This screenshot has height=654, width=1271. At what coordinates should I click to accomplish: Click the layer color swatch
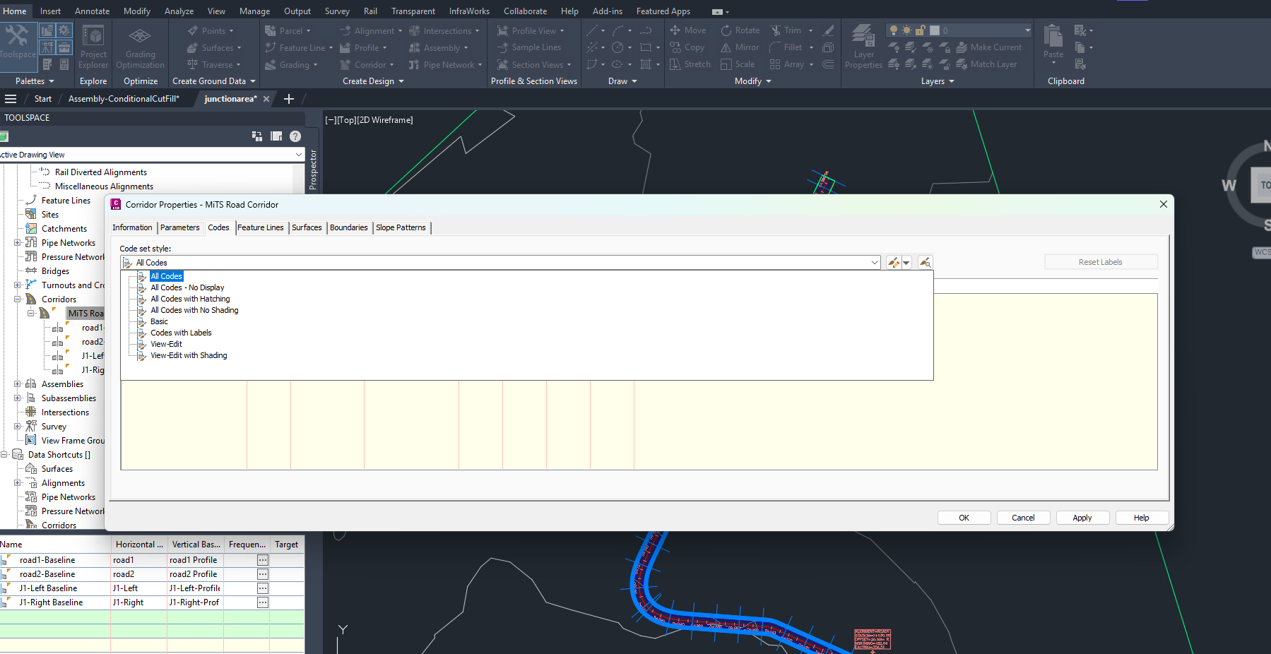pos(934,30)
